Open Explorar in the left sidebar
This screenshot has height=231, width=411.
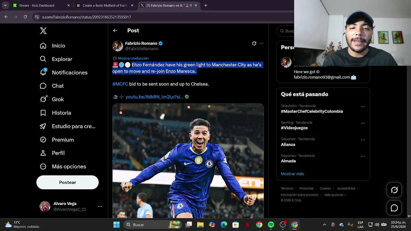click(56, 59)
